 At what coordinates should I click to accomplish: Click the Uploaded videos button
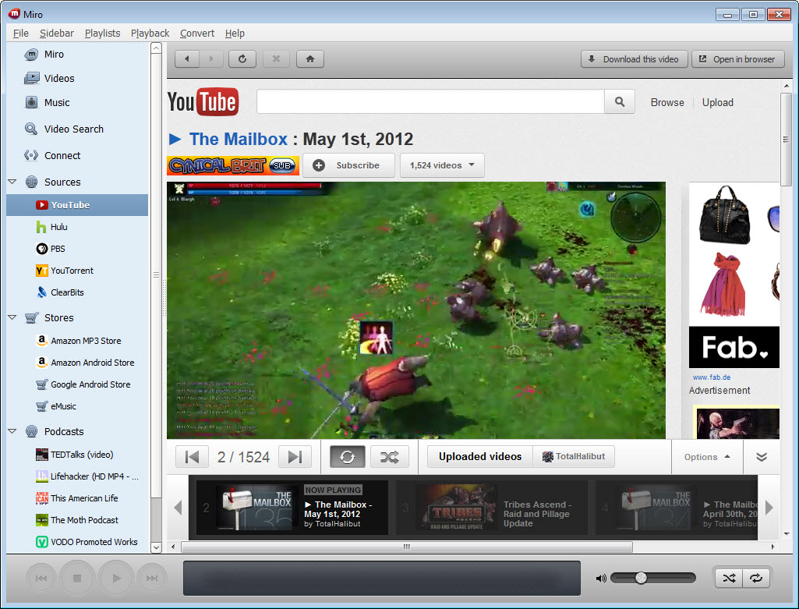click(x=480, y=457)
